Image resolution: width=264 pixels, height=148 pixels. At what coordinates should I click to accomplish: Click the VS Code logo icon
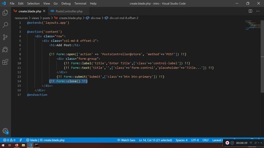pyautogui.click(x=4, y=3)
